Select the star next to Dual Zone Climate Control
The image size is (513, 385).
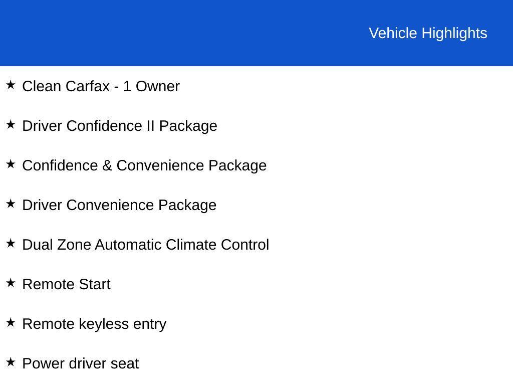tap(11, 244)
